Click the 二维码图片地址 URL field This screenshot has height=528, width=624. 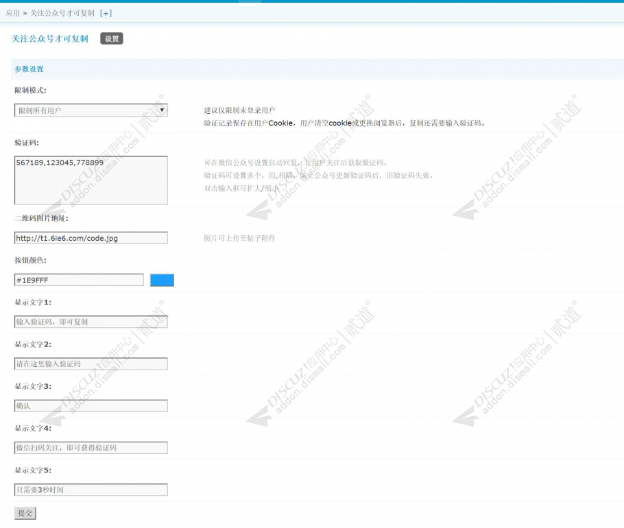(x=91, y=238)
